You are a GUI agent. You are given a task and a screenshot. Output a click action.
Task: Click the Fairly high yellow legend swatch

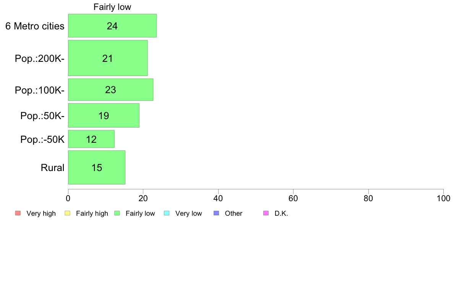pos(68,213)
